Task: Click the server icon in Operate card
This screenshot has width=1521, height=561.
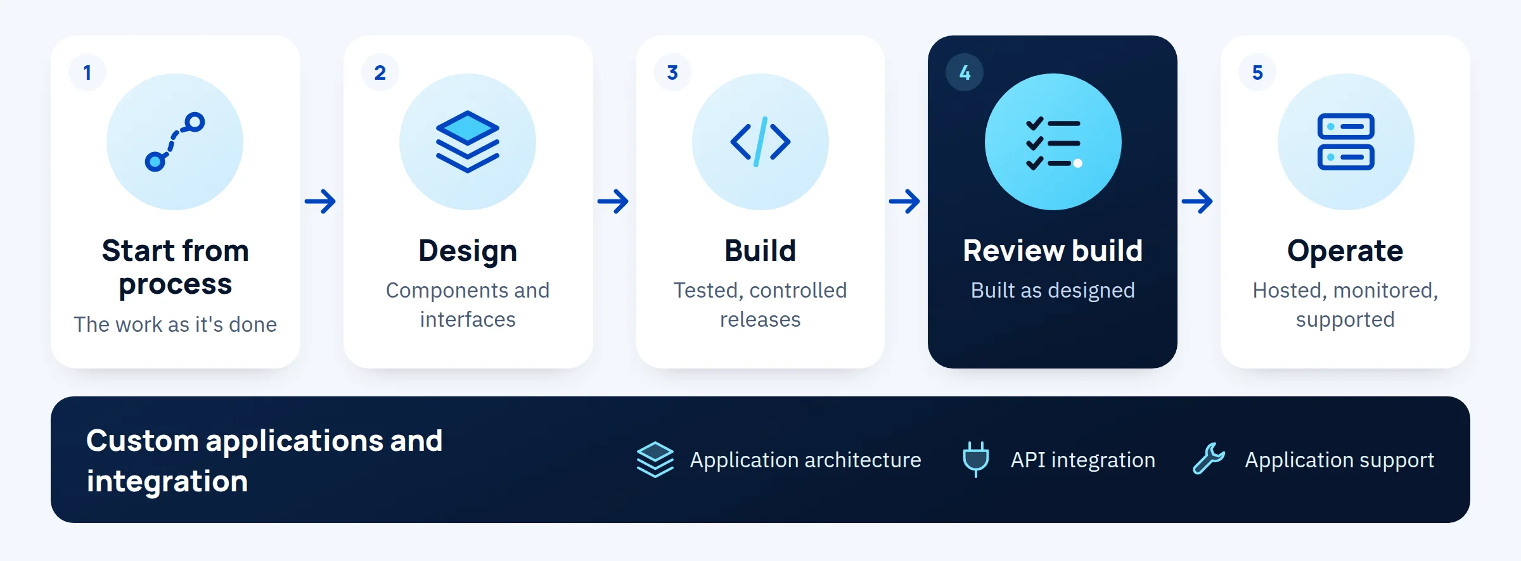Action: click(x=1345, y=142)
